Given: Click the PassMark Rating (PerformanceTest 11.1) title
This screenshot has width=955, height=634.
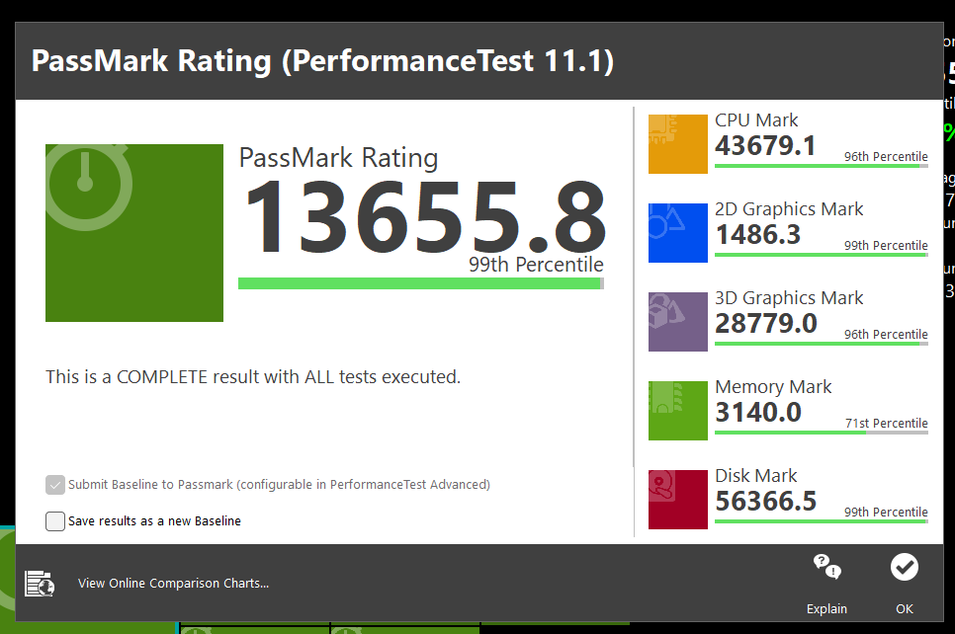Looking at the screenshot, I should point(323,61).
